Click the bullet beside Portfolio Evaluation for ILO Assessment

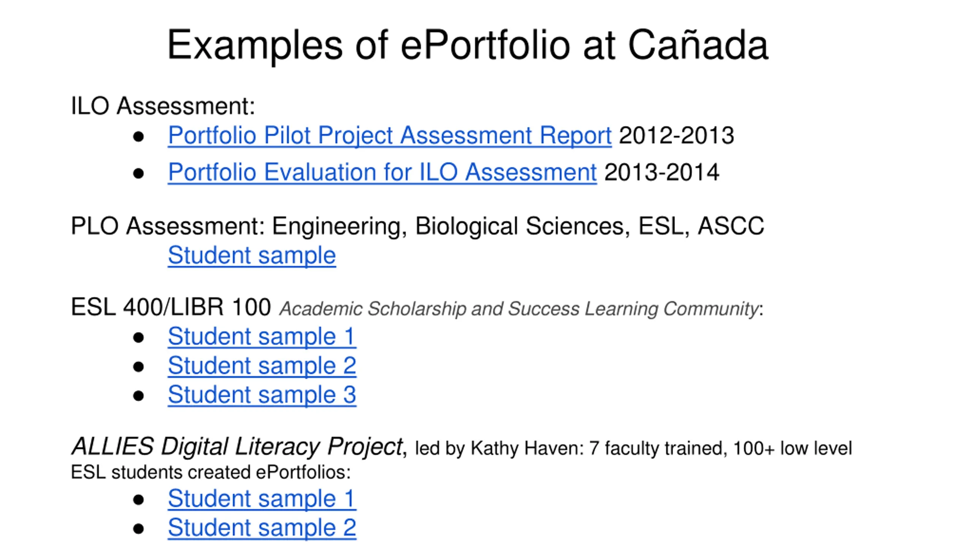138,173
